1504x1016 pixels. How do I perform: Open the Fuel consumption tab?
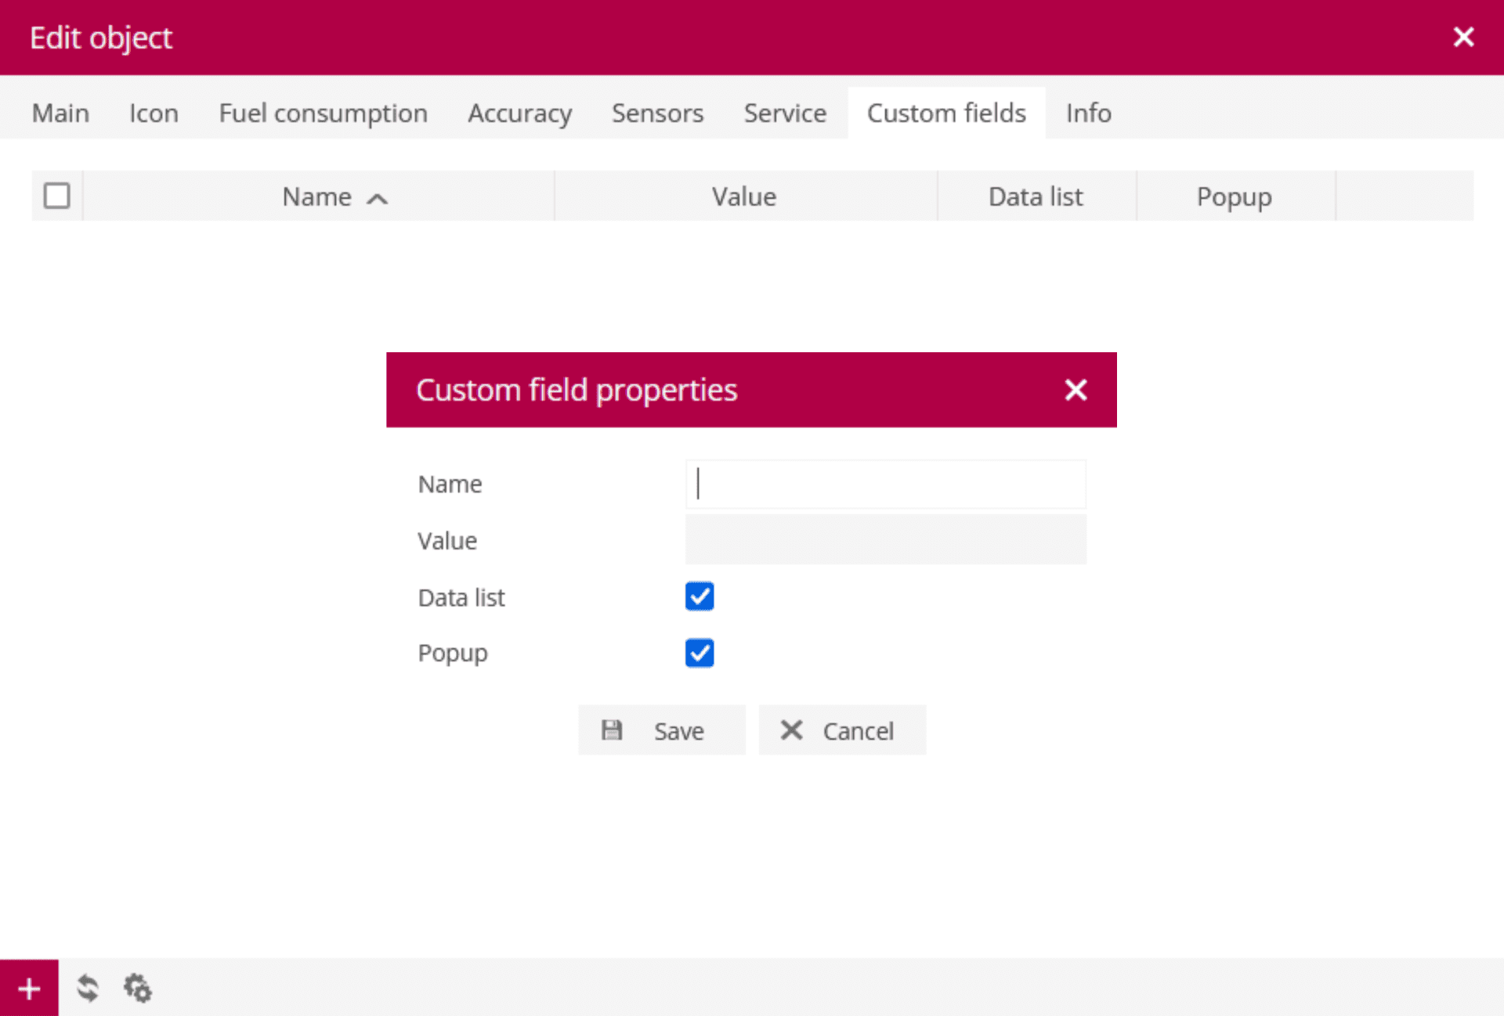click(323, 113)
